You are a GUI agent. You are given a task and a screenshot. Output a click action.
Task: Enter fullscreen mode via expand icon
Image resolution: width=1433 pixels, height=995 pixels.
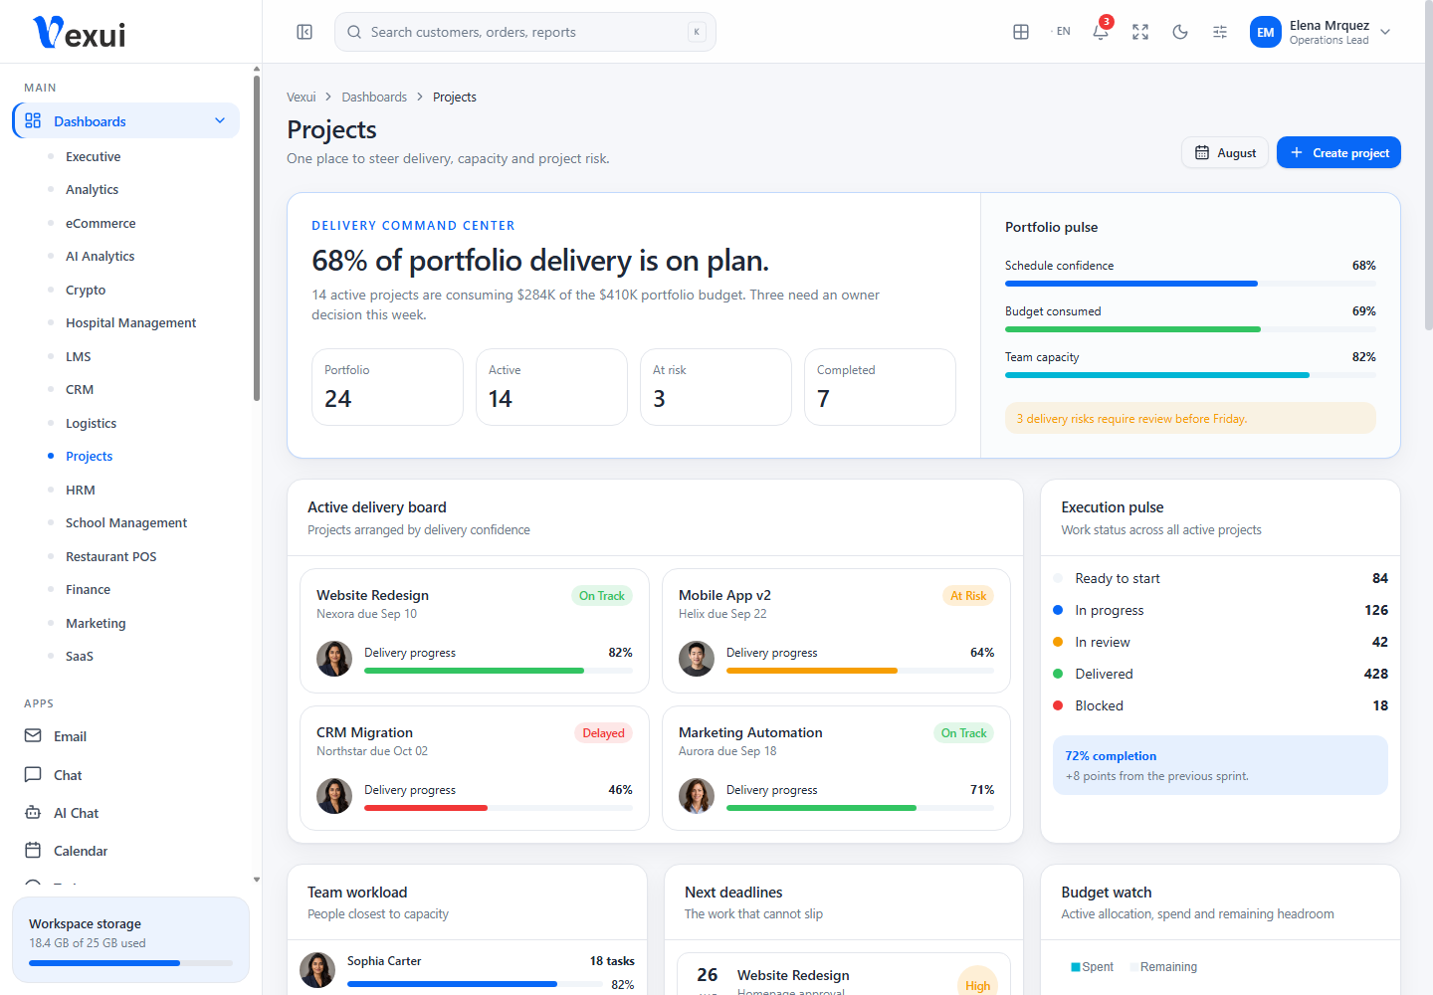point(1140,32)
